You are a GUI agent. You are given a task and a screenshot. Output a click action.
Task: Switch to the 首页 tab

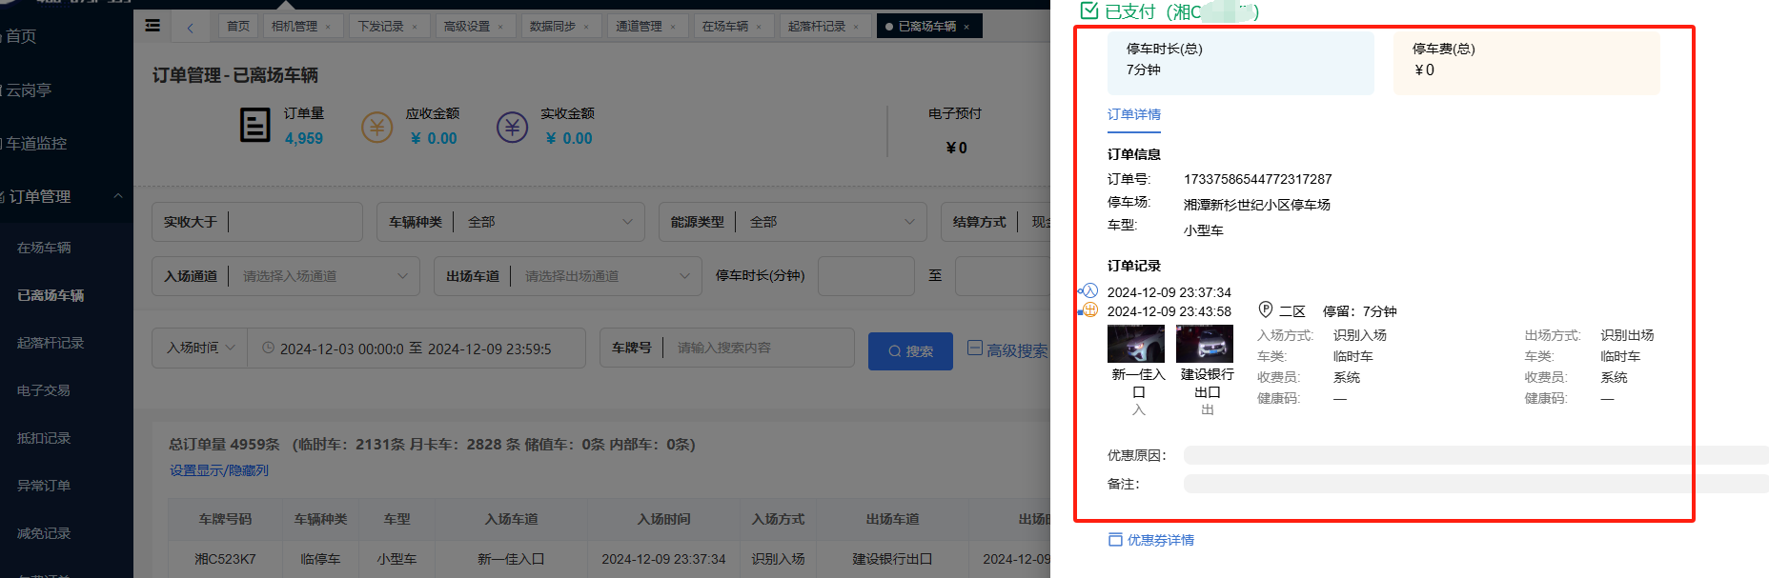[x=238, y=27]
